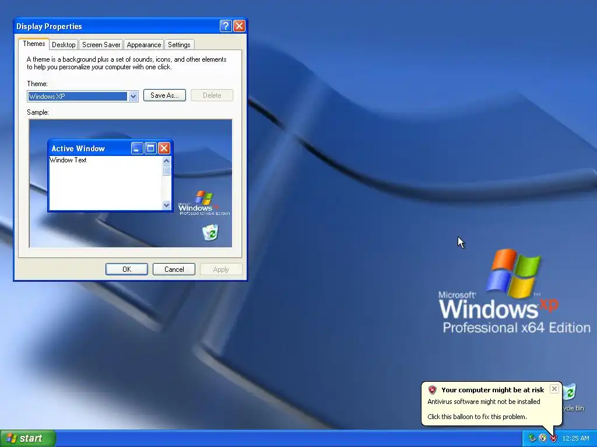Click the Safely Remove Hardware tray icon
This screenshot has width=597, height=447.
point(532,438)
